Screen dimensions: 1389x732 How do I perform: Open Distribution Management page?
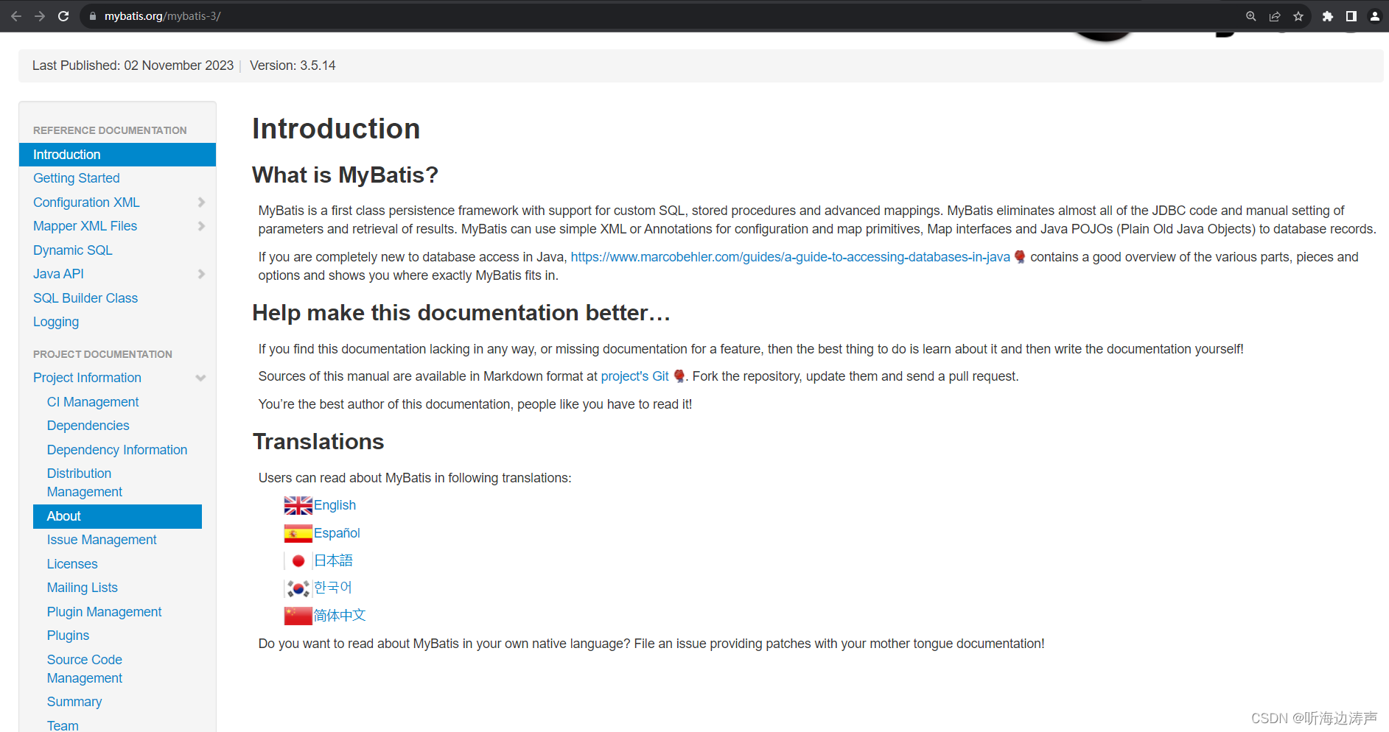[85, 482]
